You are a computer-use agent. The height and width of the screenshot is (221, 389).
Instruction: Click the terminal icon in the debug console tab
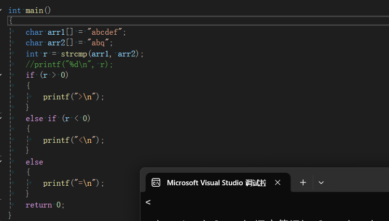tap(156, 183)
